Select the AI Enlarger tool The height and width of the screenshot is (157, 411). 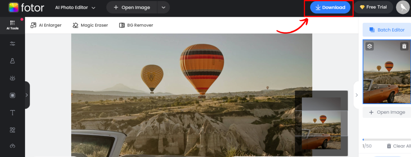(46, 25)
